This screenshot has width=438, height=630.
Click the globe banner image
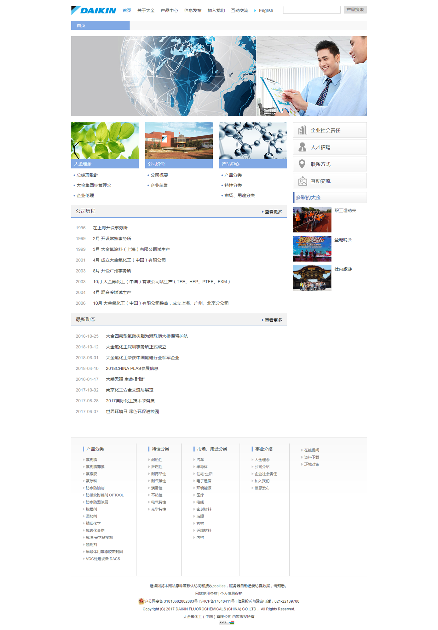point(164,76)
